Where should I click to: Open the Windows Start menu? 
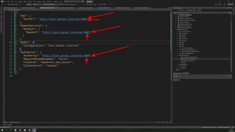coord(2,130)
